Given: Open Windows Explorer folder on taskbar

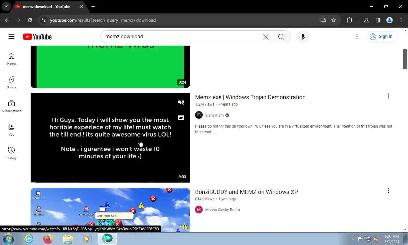Looking at the screenshot, I should pos(68,239).
